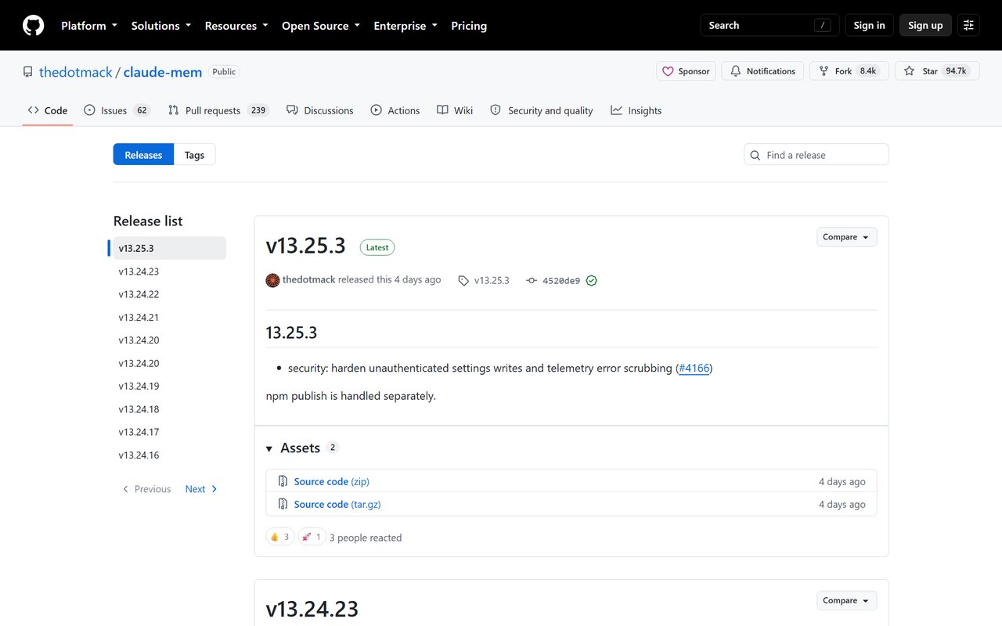Click the v13.25.3 release title heading

pyautogui.click(x=305, y=246)
